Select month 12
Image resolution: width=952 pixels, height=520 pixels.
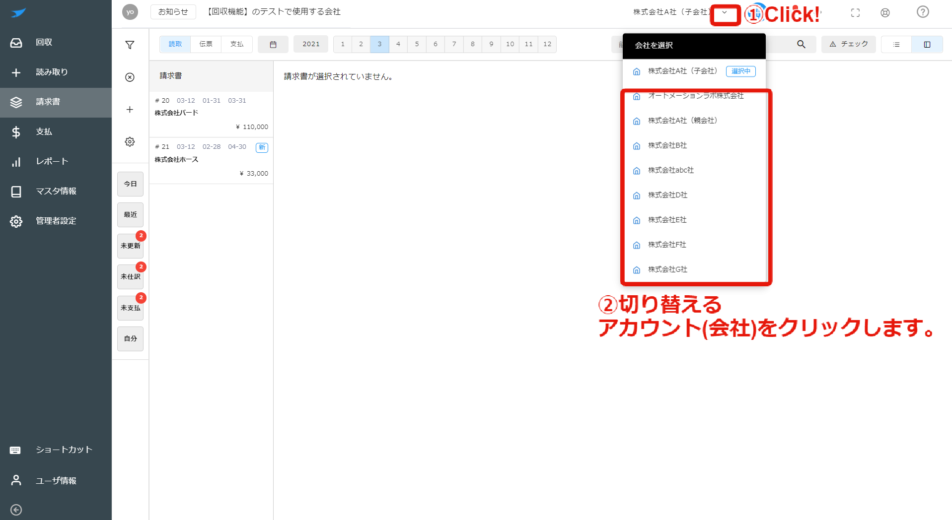tap(547, 44)
